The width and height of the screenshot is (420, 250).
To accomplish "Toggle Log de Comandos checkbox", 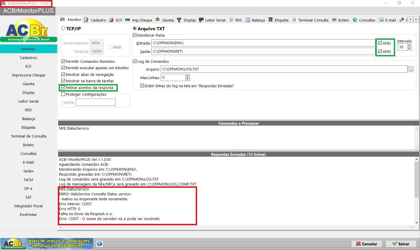I will coord(135,61).
